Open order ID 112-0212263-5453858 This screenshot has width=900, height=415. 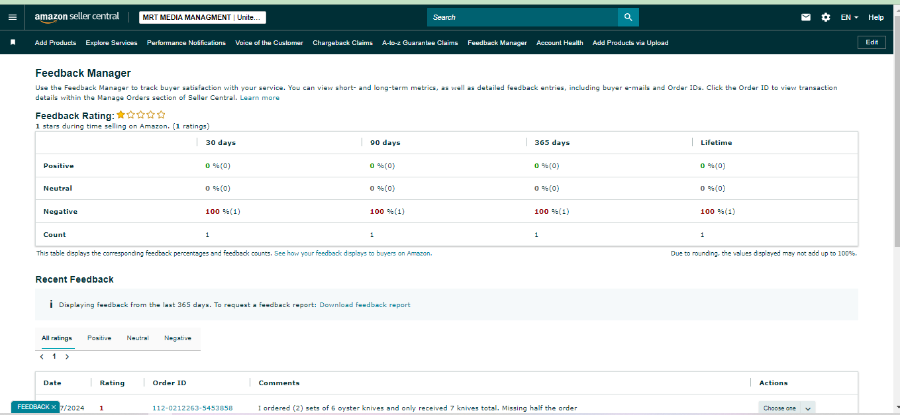pos(192,408)
